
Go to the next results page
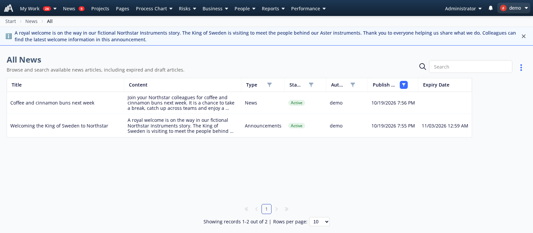pyautogui.click(x=276, y=209)
